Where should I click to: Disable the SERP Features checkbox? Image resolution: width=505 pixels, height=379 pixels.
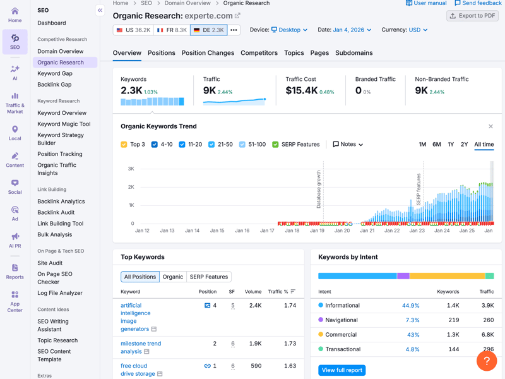[x=275, y=145]
